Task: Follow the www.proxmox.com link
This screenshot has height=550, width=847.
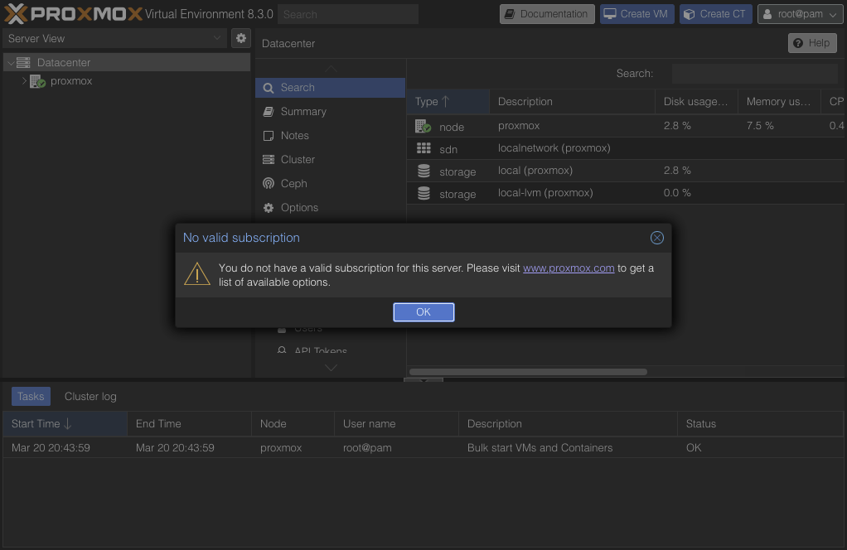Action: pyautogui.click(x=569, y=268)
